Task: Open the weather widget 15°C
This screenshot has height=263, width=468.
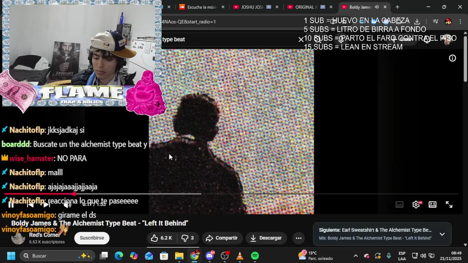Action: (316, 256)
